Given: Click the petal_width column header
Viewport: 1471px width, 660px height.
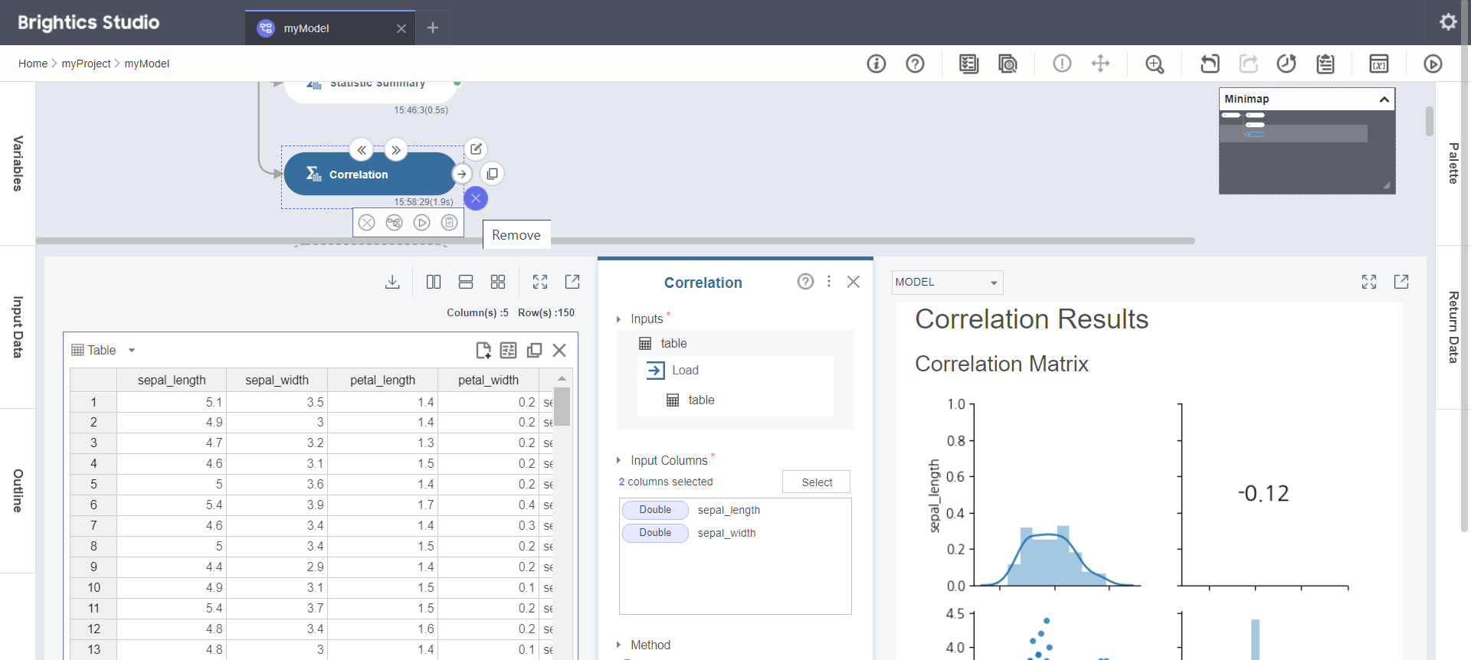Looking at the screenshot, I should pos(488,380).
